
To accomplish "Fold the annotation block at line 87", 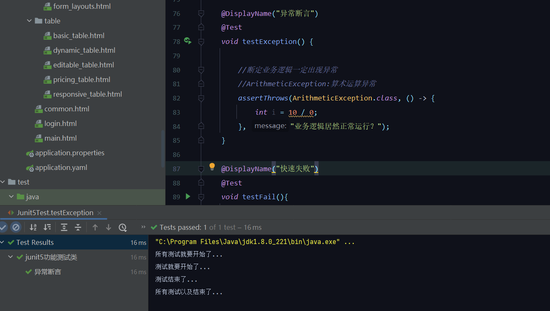I will coord(201,169).
